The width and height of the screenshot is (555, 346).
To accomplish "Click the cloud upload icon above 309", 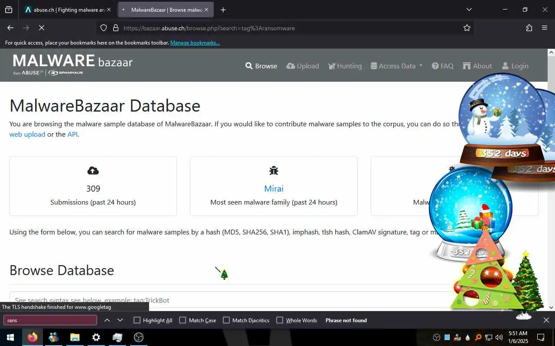I will pyautogui.click(x=93, y=170).
